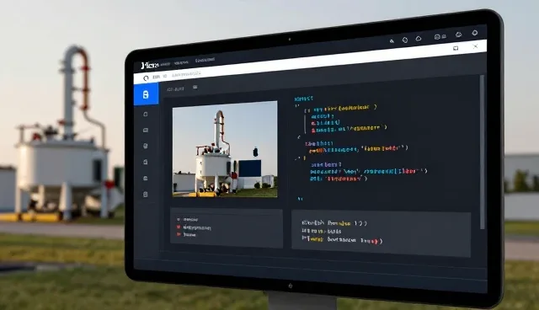Click the address text field in the white bar
Image resolution: width=539 pixels, height=310 pixels.
(186, 74)
